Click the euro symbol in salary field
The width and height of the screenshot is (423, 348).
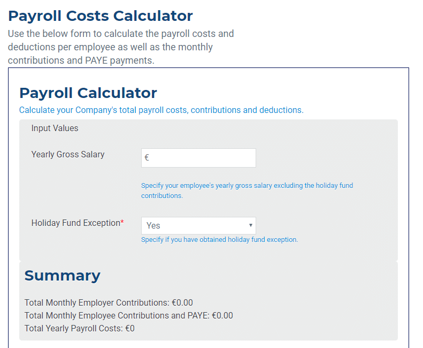point(147,157)
